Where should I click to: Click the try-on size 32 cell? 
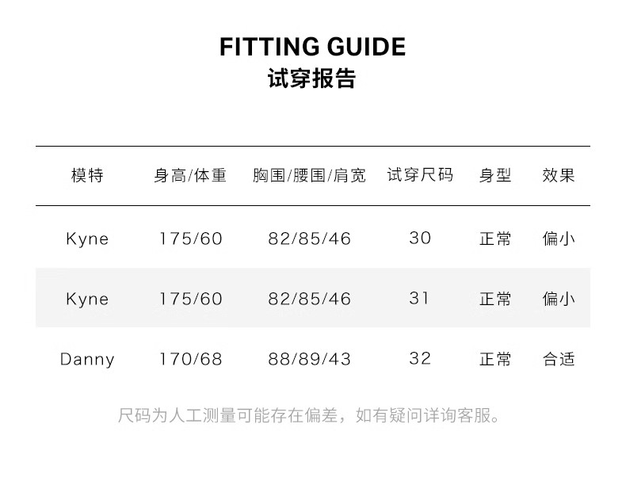click(420, 358)
